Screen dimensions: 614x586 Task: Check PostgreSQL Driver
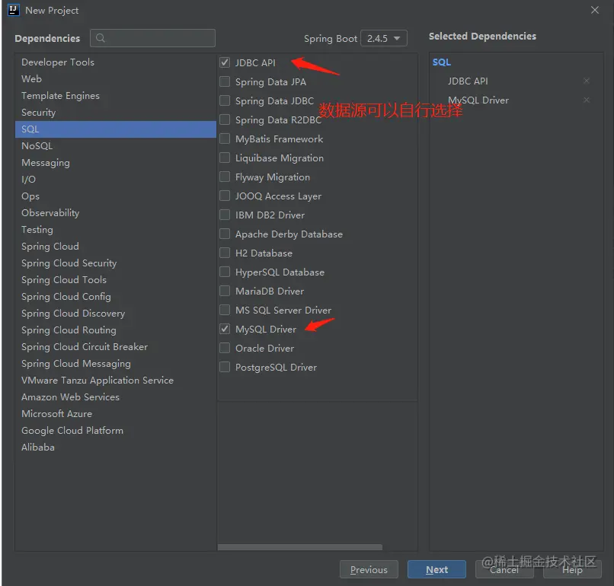(225, 367)
